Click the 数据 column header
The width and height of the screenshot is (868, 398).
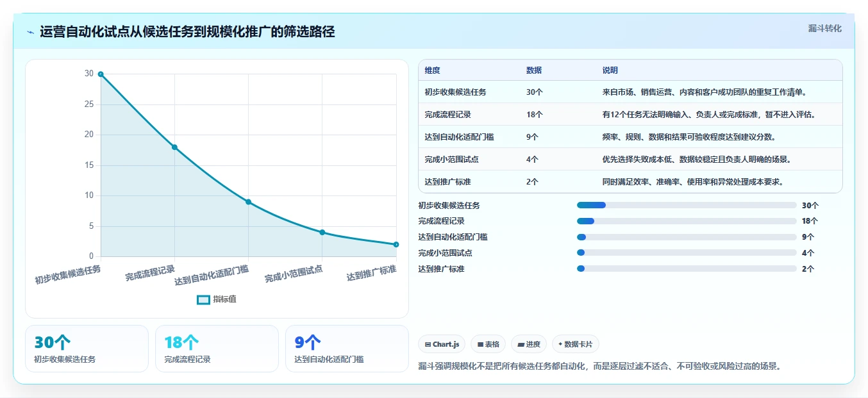coord(534,70)
